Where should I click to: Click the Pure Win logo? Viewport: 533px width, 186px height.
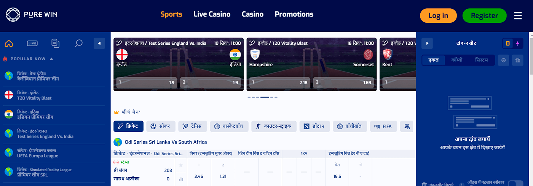click(31, 15)
